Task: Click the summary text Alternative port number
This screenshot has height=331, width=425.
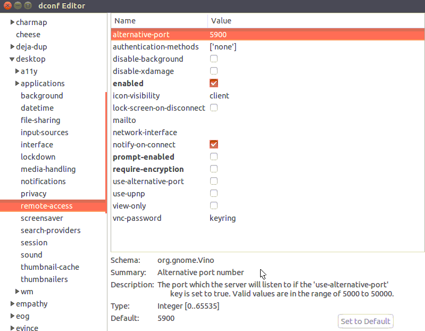Action: [201, 272]
